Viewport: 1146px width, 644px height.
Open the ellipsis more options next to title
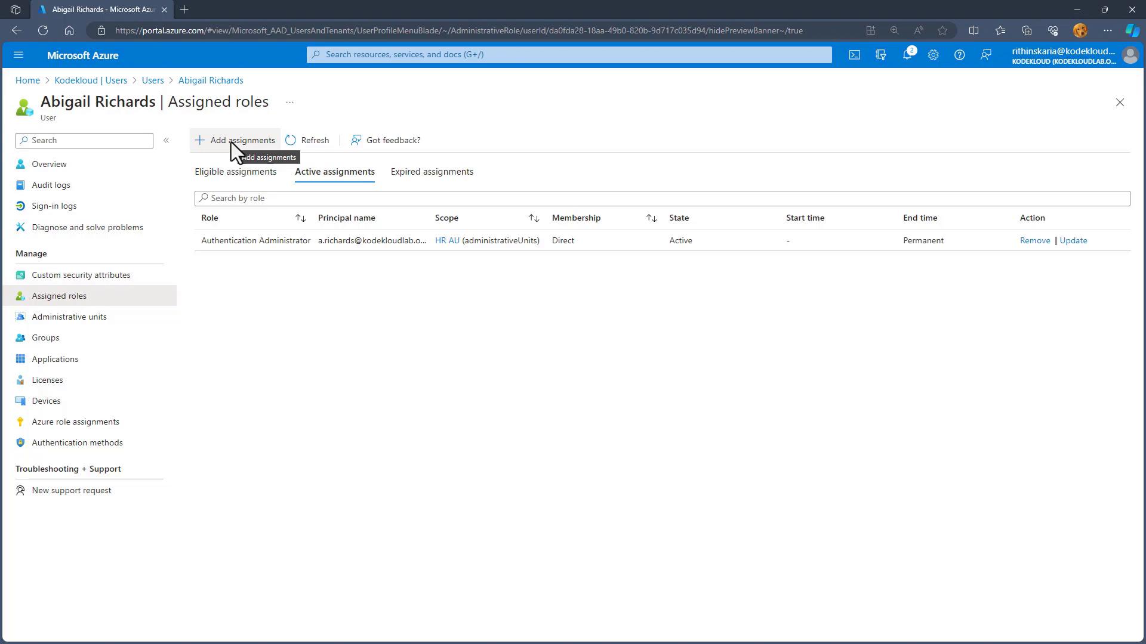[289, 102]
